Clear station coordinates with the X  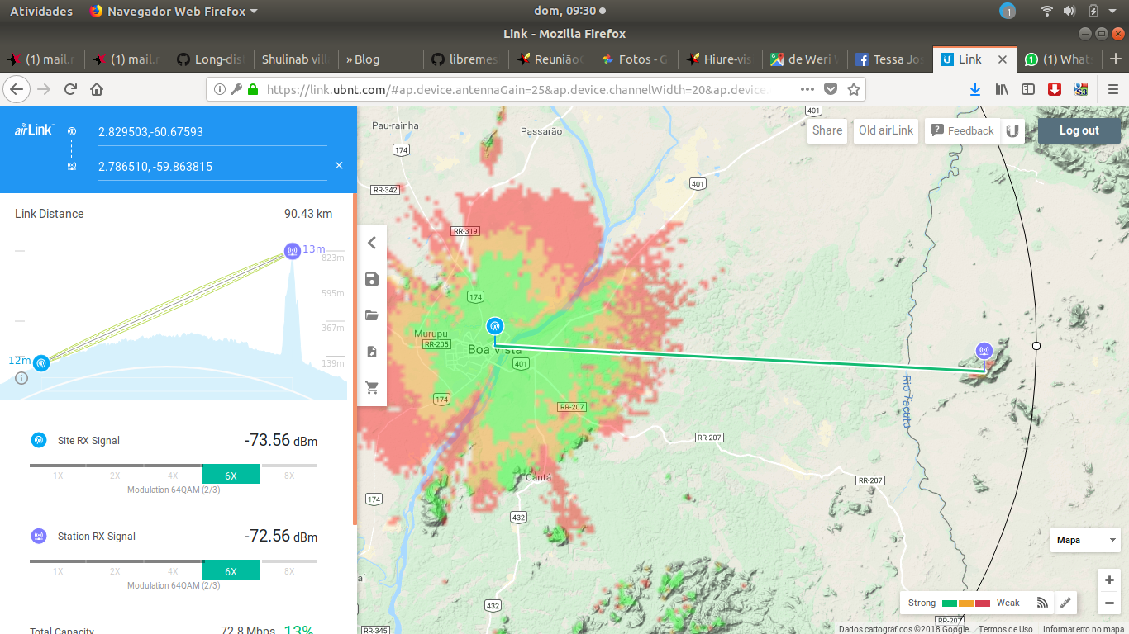pos(339,166)
